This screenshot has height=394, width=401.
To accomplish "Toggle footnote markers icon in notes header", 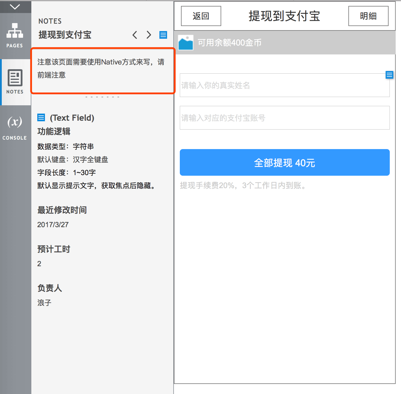I will [x=163, y=35].
